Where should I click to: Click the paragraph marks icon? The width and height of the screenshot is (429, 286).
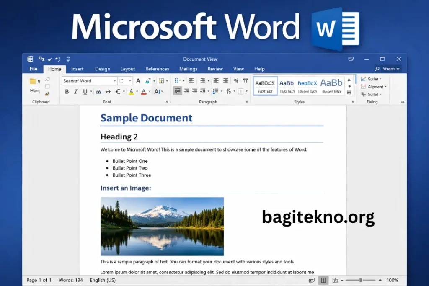(x=246, y=80)
